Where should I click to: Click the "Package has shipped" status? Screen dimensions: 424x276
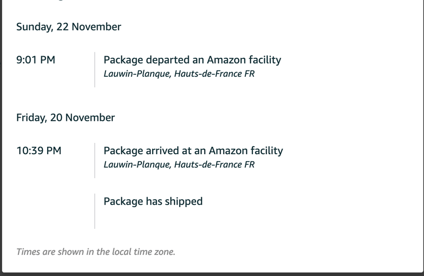[153, 201]
